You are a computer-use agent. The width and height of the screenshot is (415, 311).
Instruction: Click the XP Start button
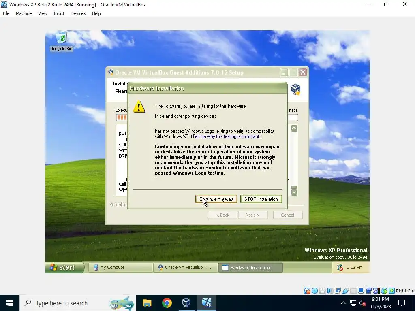(x=64, y=267)
